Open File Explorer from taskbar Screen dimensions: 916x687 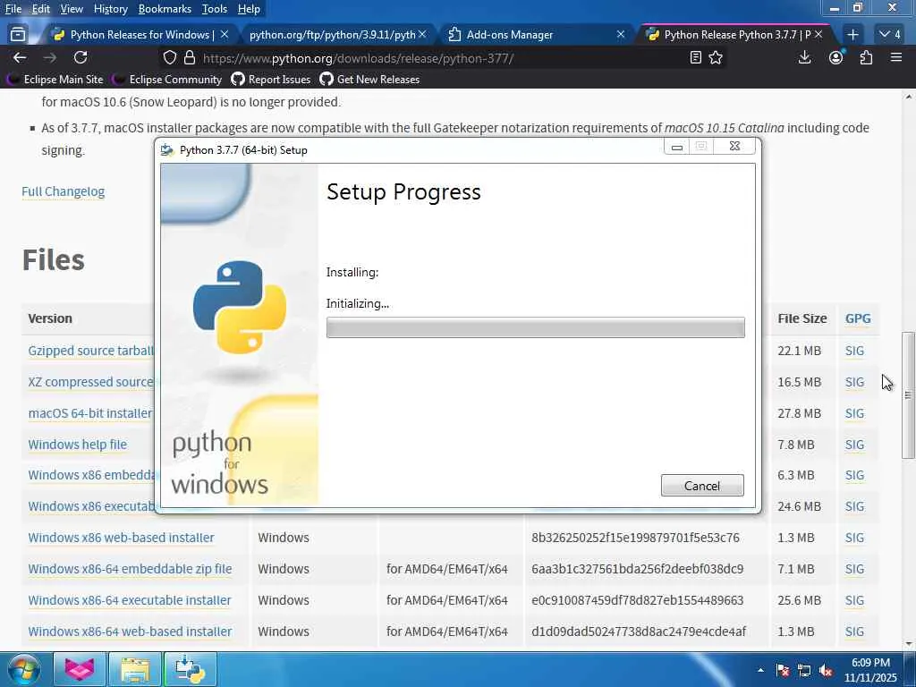tap(135, 669)
